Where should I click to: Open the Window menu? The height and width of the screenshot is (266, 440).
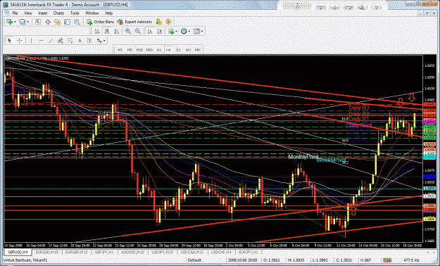[x=92, y=13]
